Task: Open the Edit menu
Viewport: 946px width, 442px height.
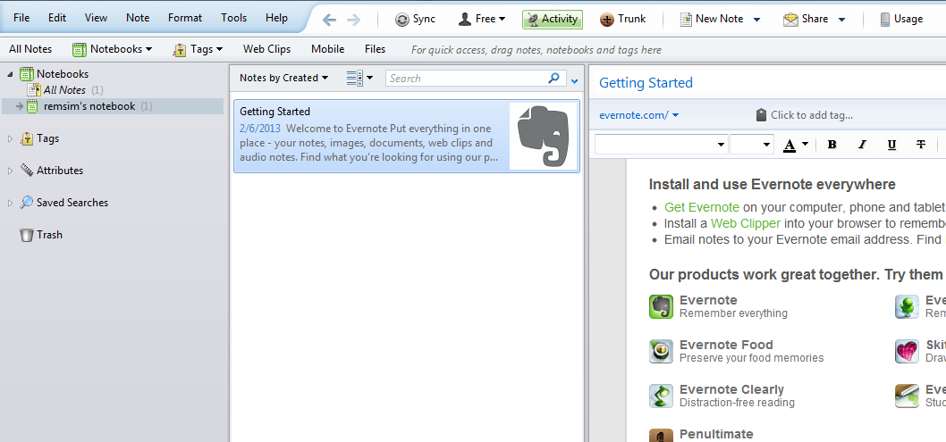Action: click(x=57, y=18)
